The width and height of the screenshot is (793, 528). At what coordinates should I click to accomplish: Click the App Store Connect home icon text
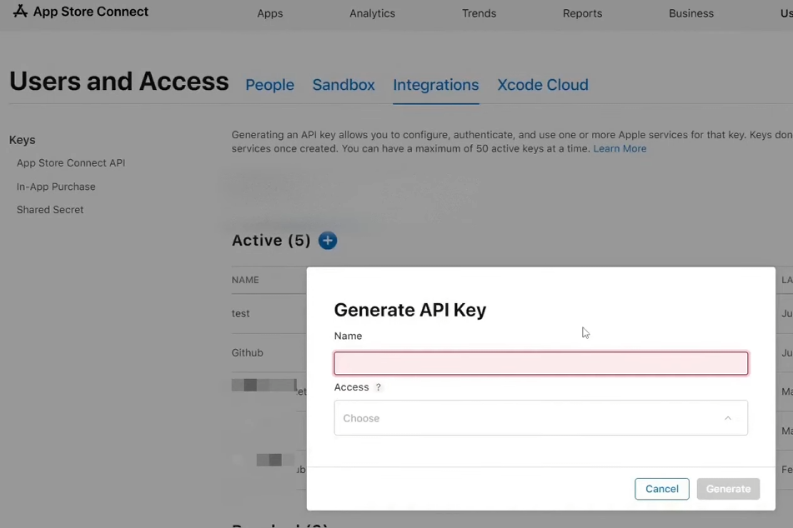coord(88,12)
